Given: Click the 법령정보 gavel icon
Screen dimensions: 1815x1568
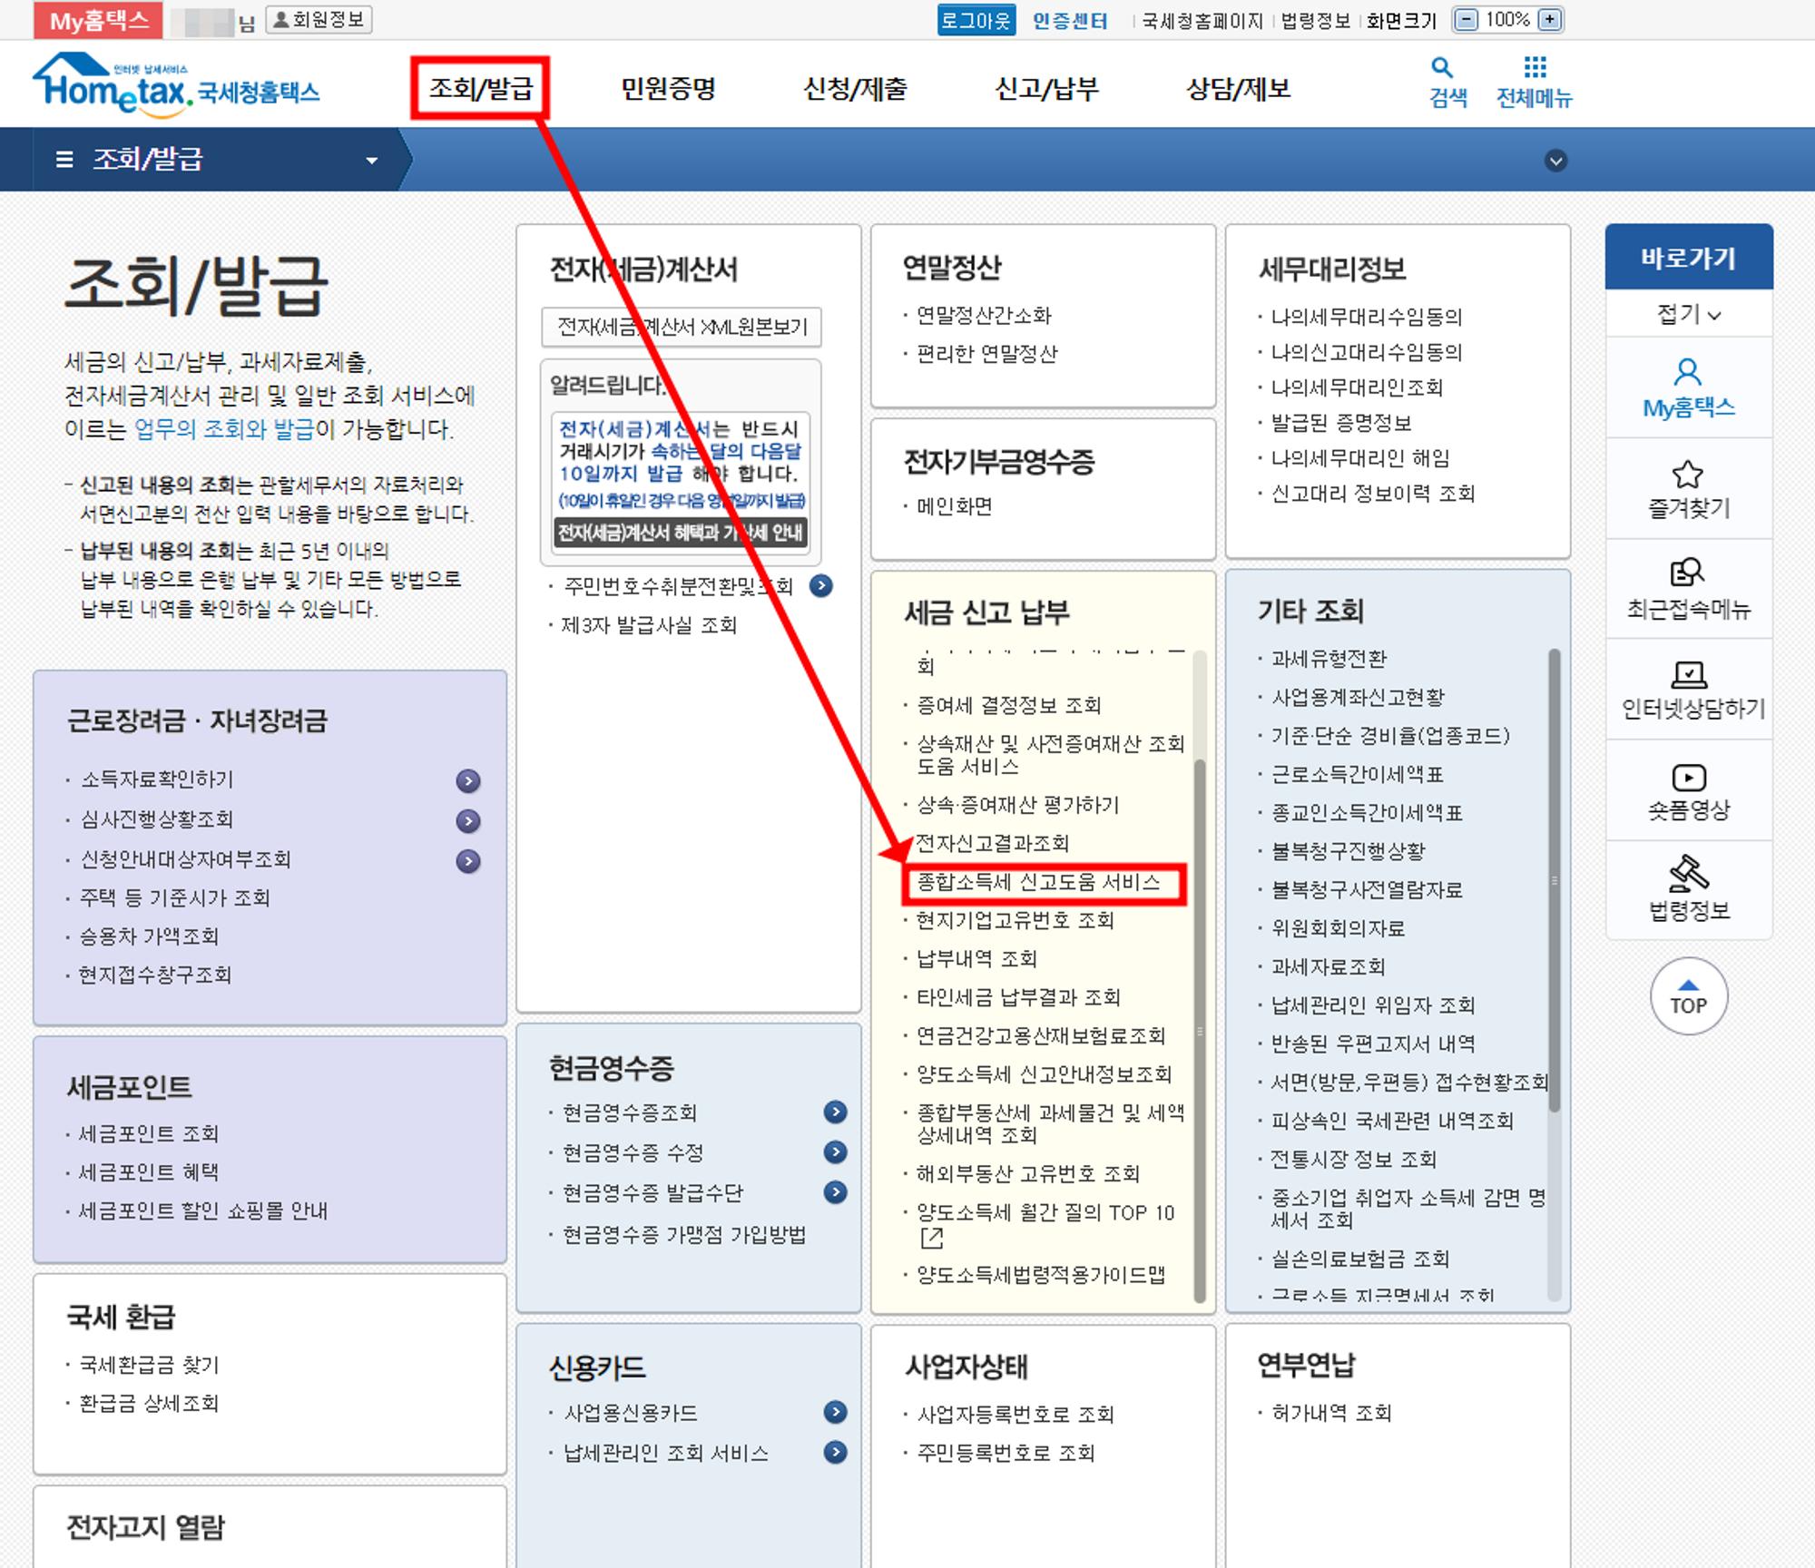Looking at the screenshot, I should coord(1689,874).
